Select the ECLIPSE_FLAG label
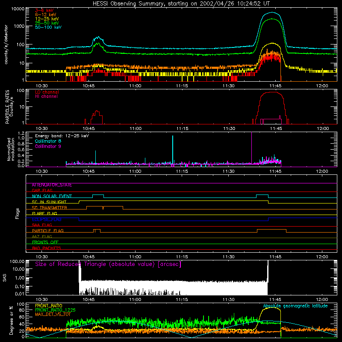The height and width of the screenshot is (342, 342). (47, 219)
